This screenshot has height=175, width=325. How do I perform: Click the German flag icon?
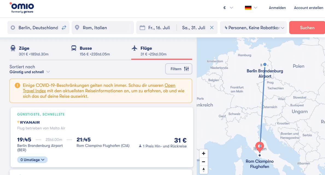pyautogui.click(x=248, y=8)
